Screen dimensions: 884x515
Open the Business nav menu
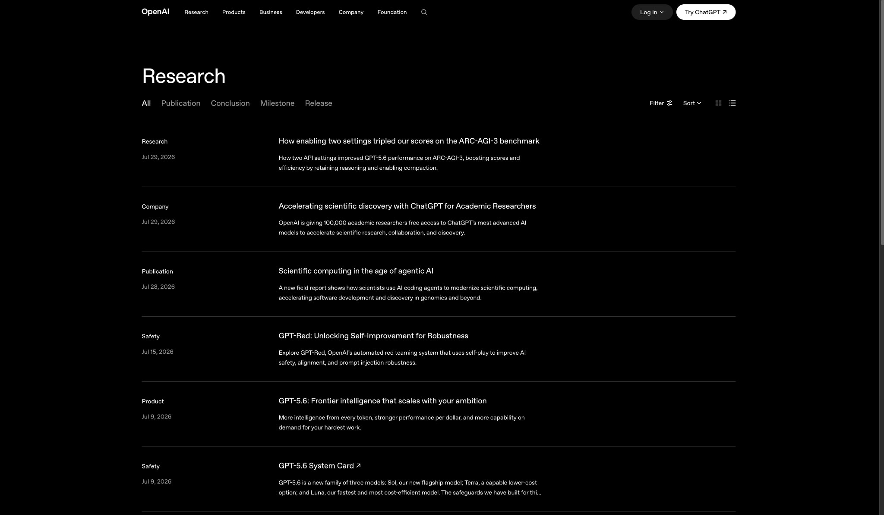click(271, 12)
